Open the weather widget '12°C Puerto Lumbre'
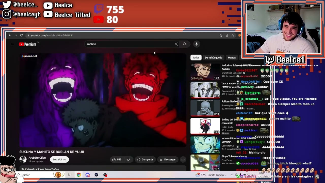Viewport: 325px width, 183px height. click(211, 175)
